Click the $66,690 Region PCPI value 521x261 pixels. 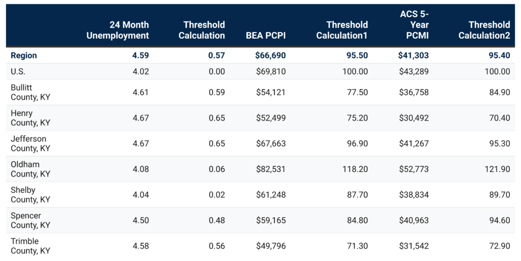[x=270, y=55]
